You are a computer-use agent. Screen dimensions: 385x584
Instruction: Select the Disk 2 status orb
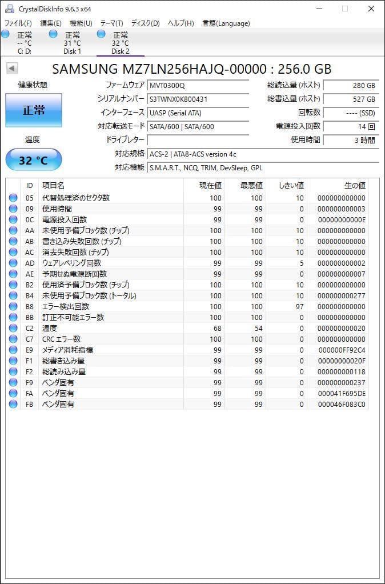(101, 34)
